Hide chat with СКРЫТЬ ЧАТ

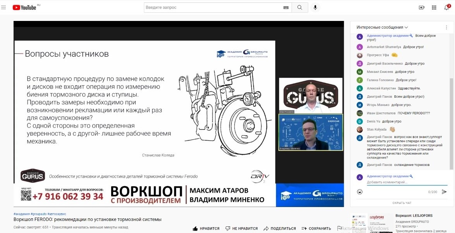pos(402,203)
